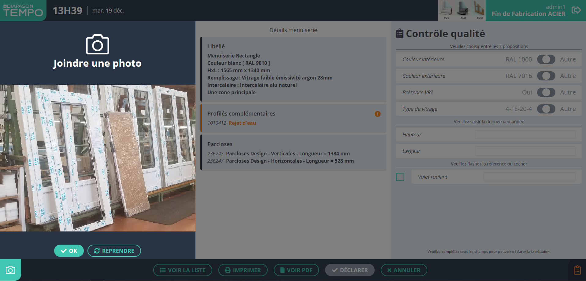Viewport: 586px width, 281px height.
Task: Focus the Hauteur input field
Action: pos(525,135)
